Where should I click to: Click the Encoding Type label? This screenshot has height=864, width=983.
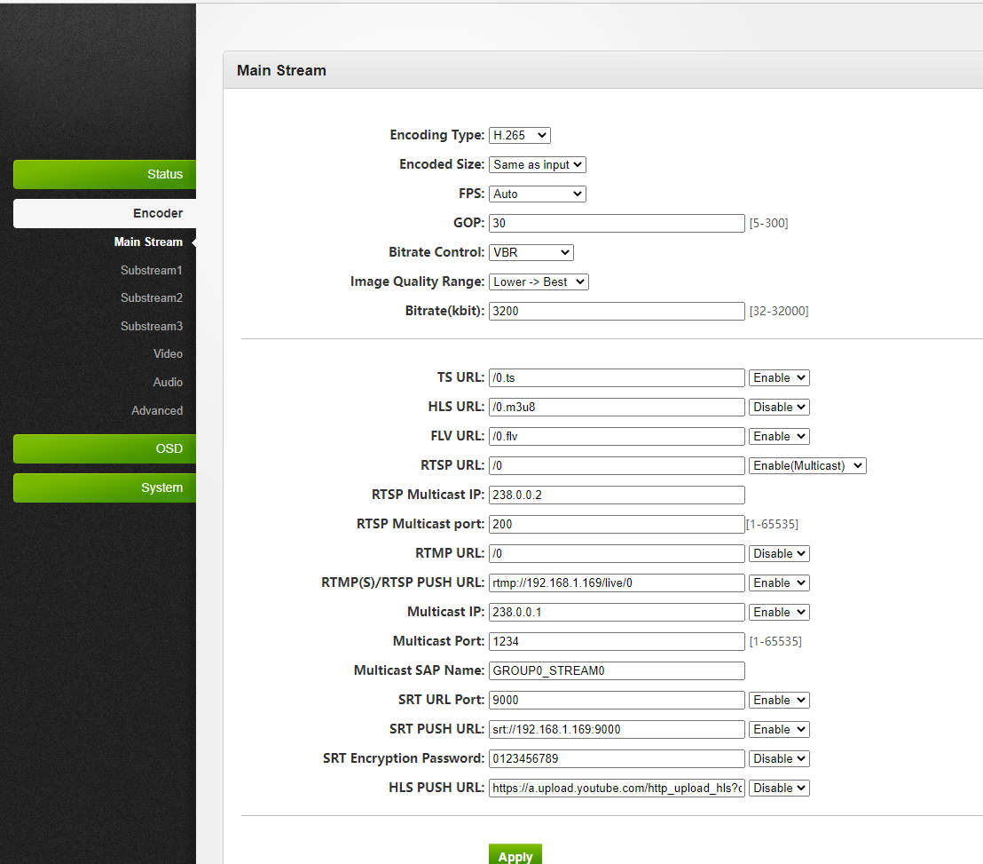[437, 135]
